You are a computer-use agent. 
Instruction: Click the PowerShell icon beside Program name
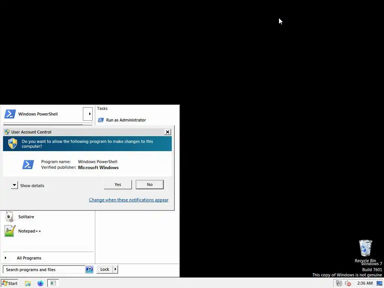click(x=28, y=165)
